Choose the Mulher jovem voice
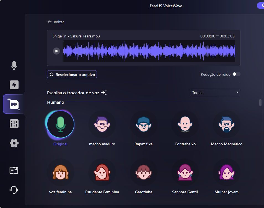 (226, 172)
